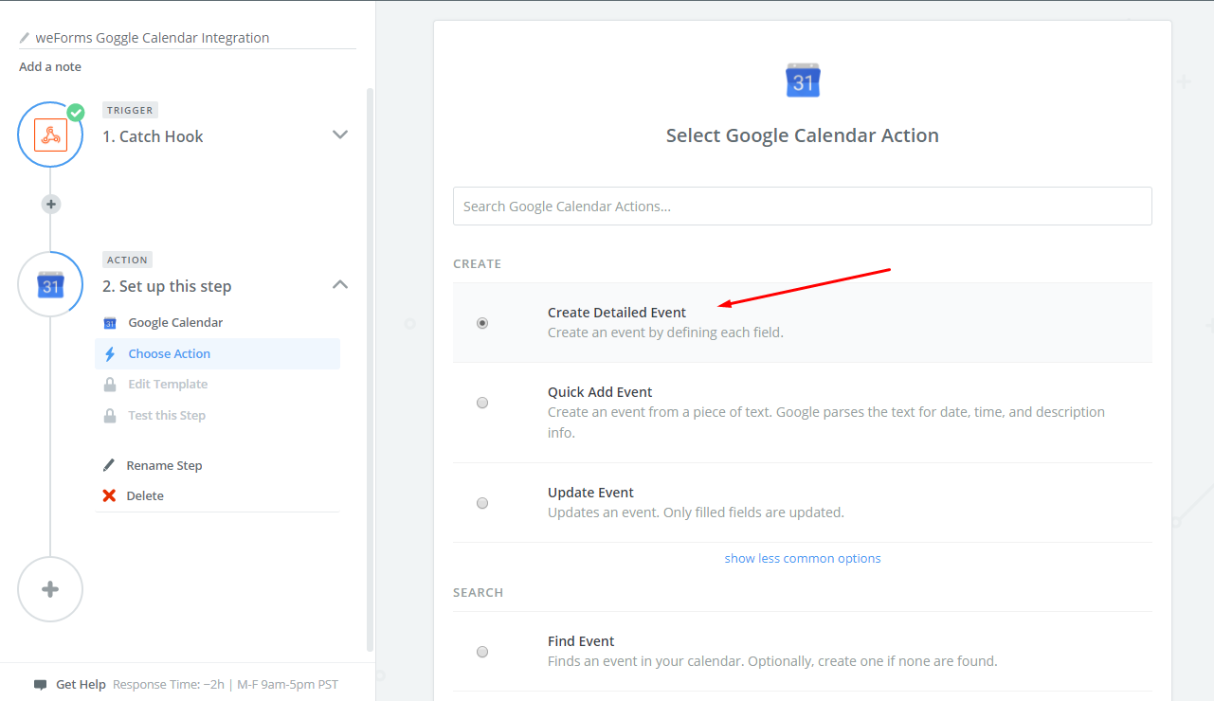Open the webhook Catch Hook trigger icon
Image resolution: width=1214 pixels, height=701 pixels.
coord(50,135)
